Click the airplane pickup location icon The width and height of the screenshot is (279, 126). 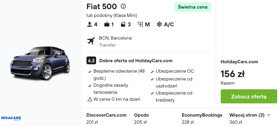tap(91, 41)
